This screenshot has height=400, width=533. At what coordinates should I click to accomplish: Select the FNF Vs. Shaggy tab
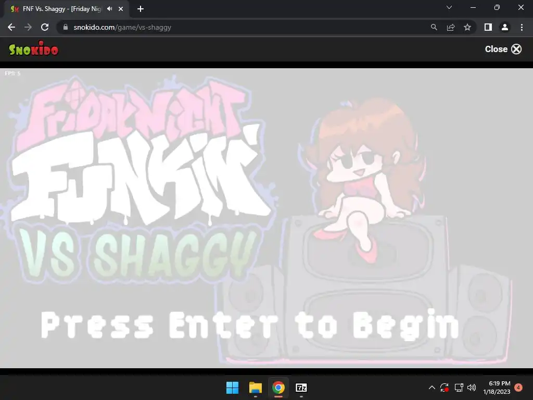coord(61,9)
